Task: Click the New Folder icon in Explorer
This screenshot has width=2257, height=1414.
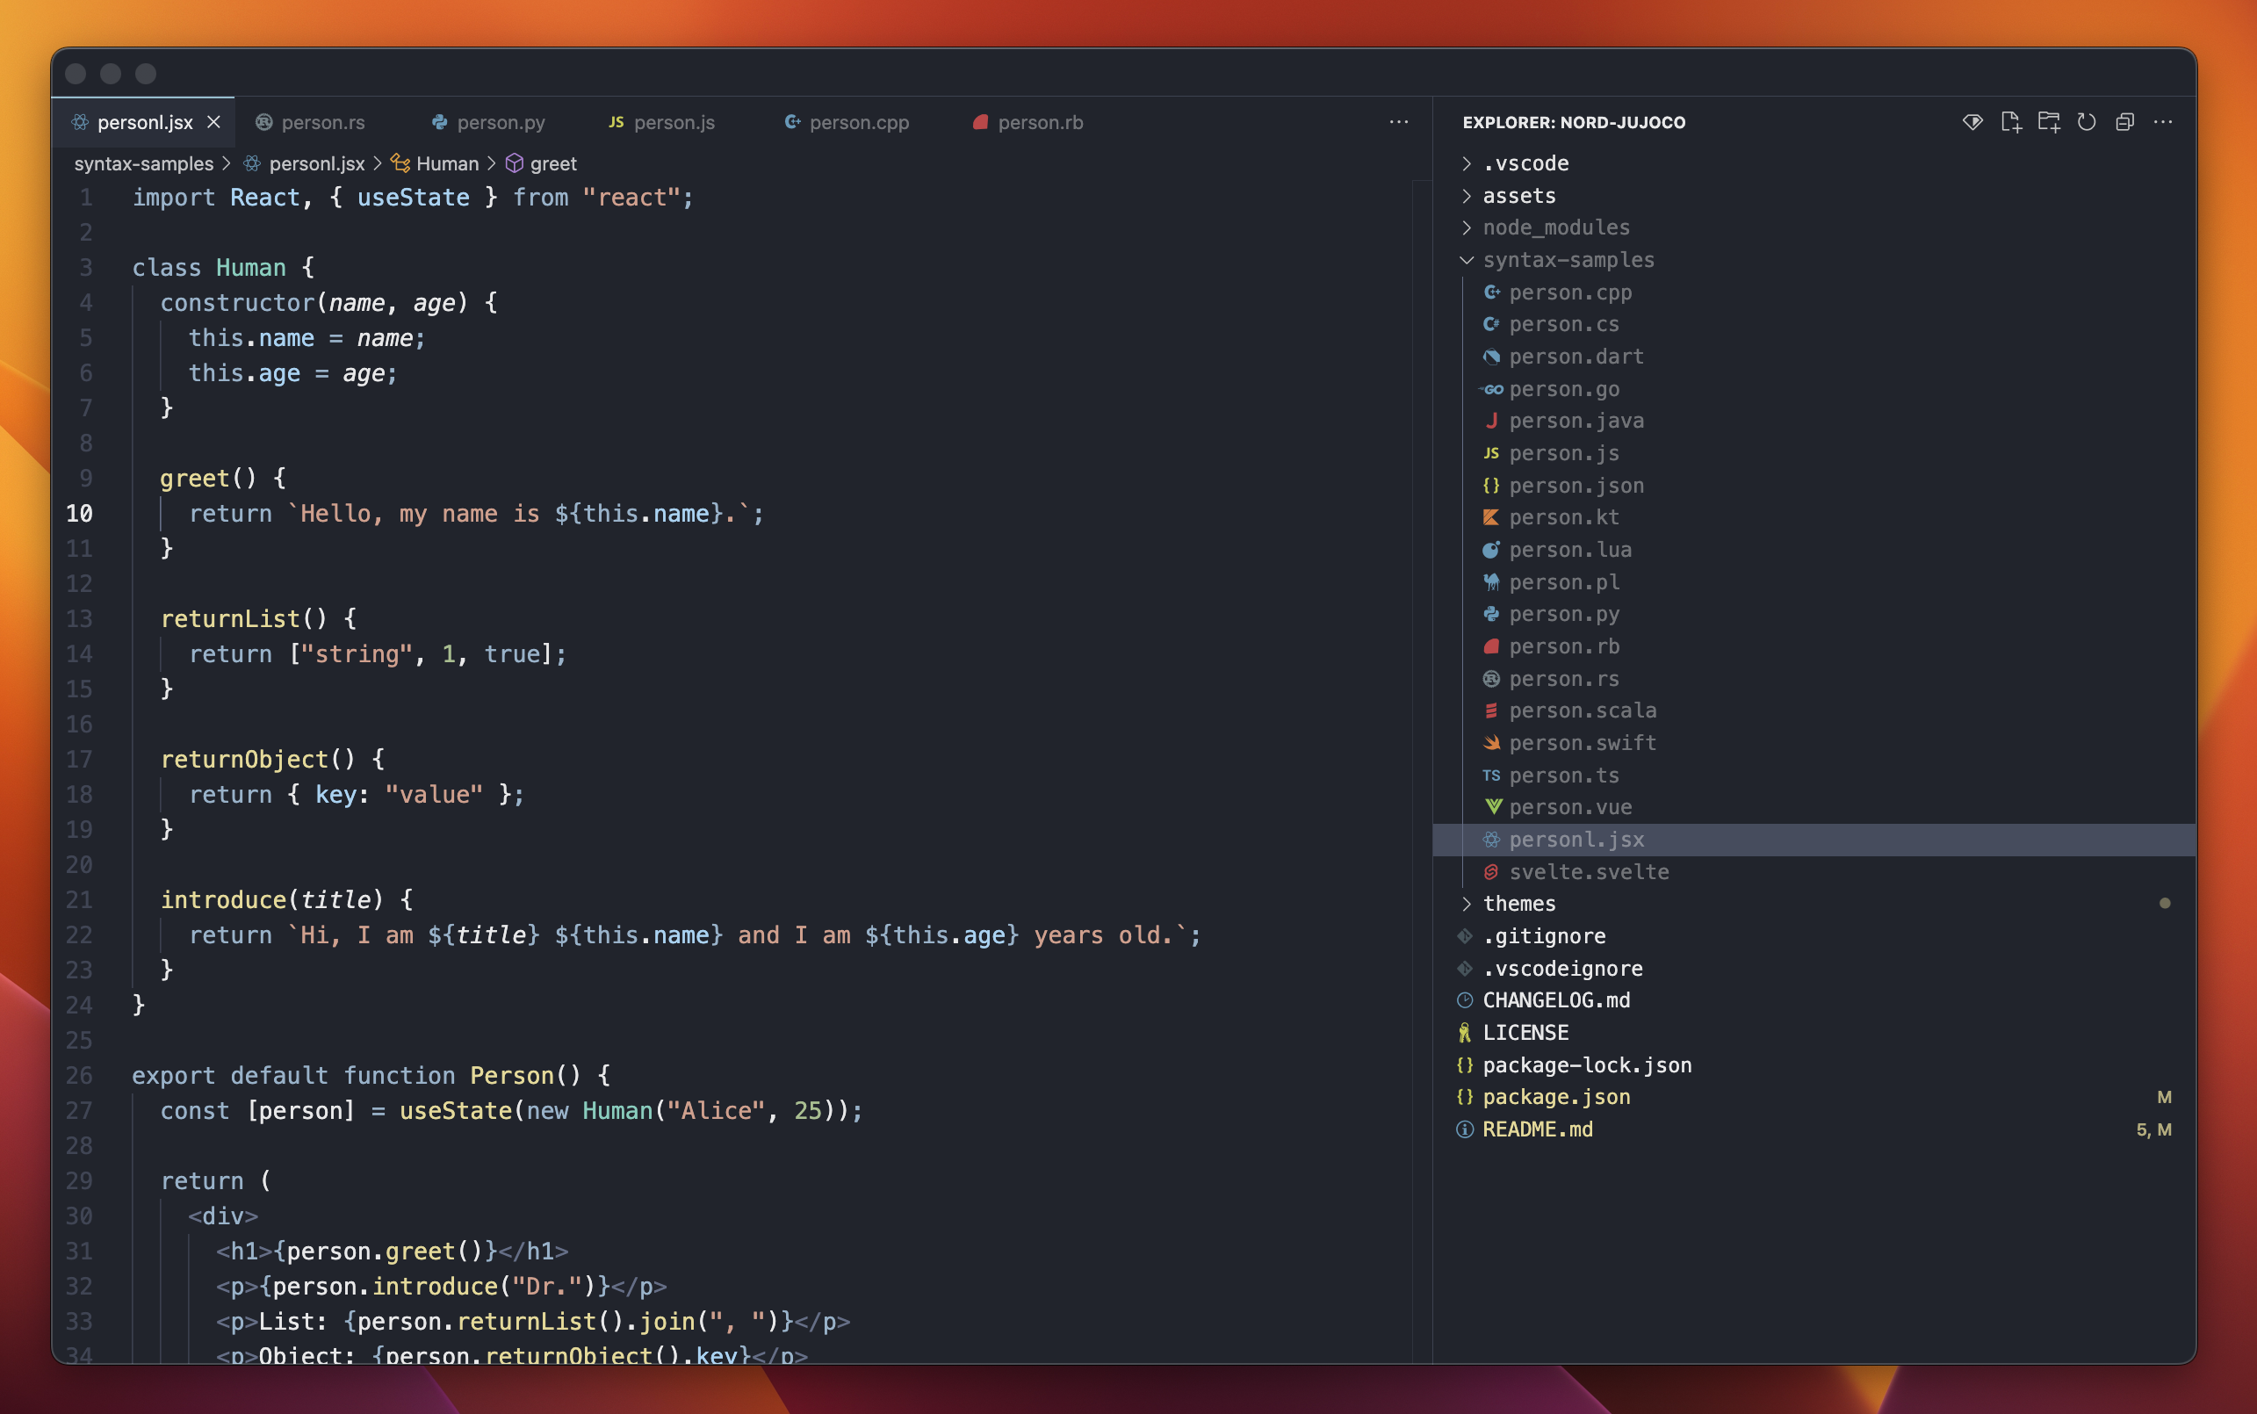Action: [2049, 122]
